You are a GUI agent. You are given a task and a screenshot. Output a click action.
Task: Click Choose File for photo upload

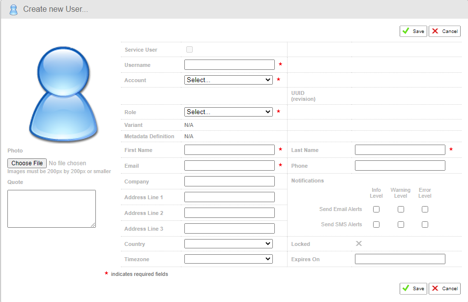pos(27,163)
